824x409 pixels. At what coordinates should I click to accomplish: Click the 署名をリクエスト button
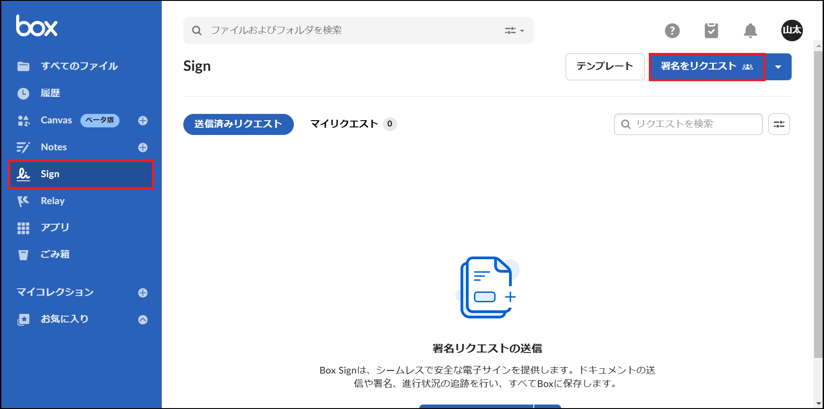tap(707, 67)
